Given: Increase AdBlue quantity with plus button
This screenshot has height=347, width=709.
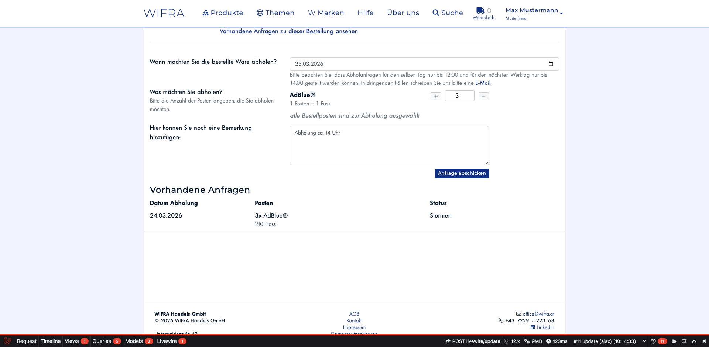Looking at the screenshot, I should (x=436, y=96).
